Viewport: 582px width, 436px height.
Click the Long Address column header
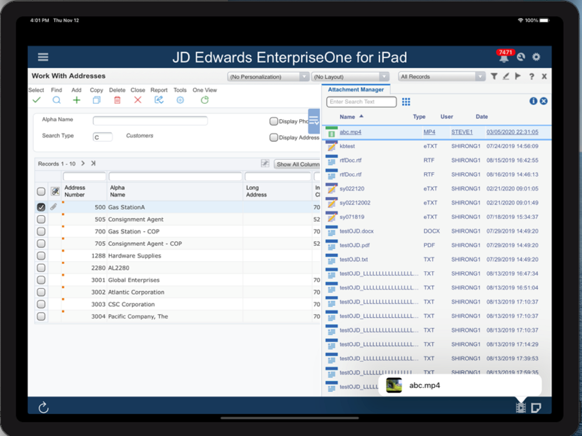pyautogui.click(x=256, y=191)
